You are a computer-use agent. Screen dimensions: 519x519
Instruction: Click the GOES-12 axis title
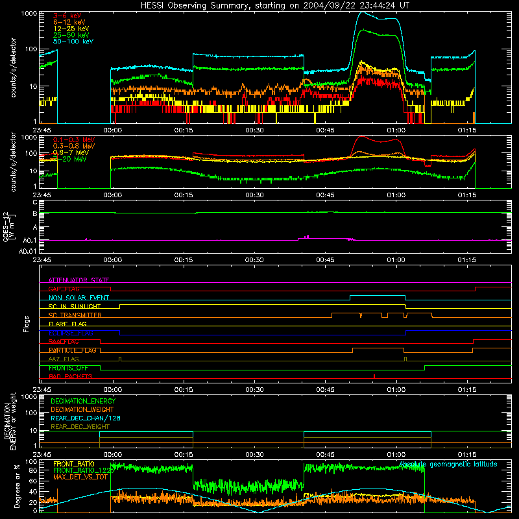click(x=9, y=226)
